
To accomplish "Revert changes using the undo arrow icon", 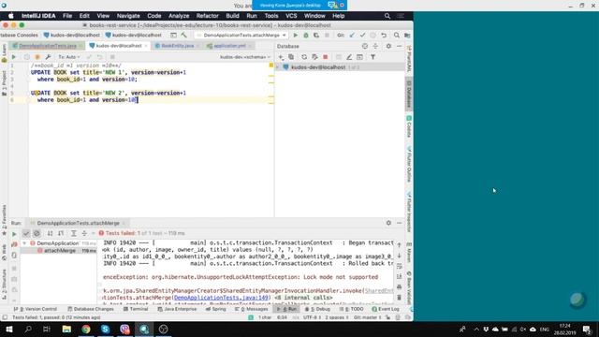I will coord(384,36).
